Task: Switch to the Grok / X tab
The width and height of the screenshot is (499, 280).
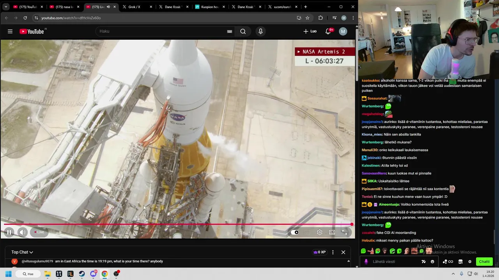Action: tap(136, 7)
